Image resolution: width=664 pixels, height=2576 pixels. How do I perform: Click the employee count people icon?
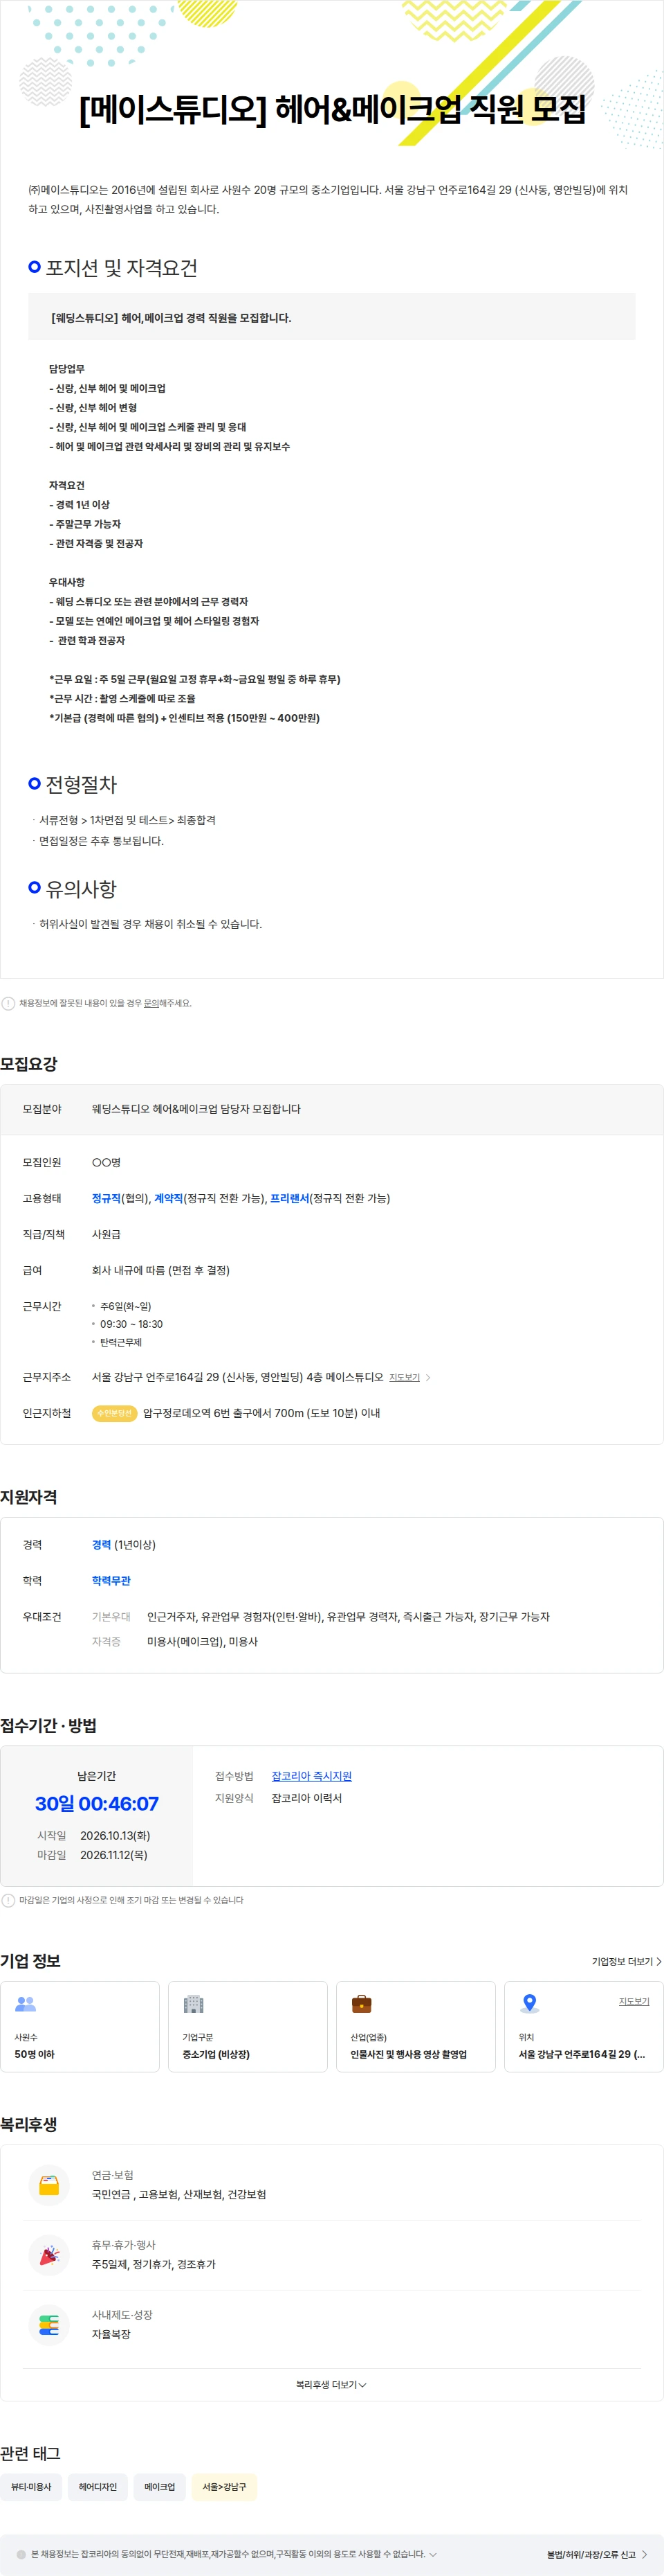(x=26, y=2004)
